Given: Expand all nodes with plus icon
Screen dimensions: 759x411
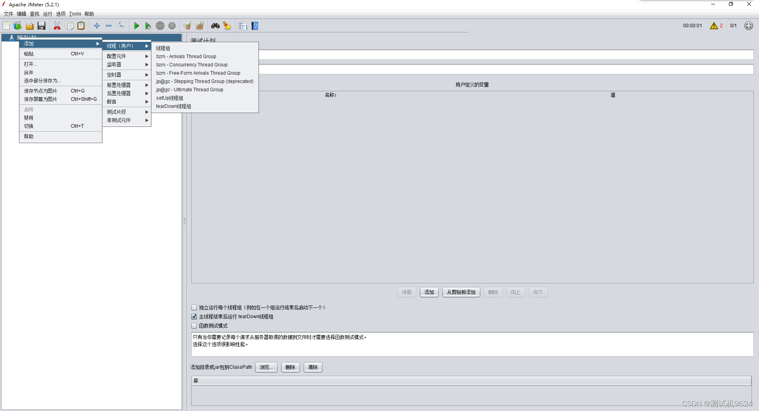Looking at the screenshot, I should [97, 26].
